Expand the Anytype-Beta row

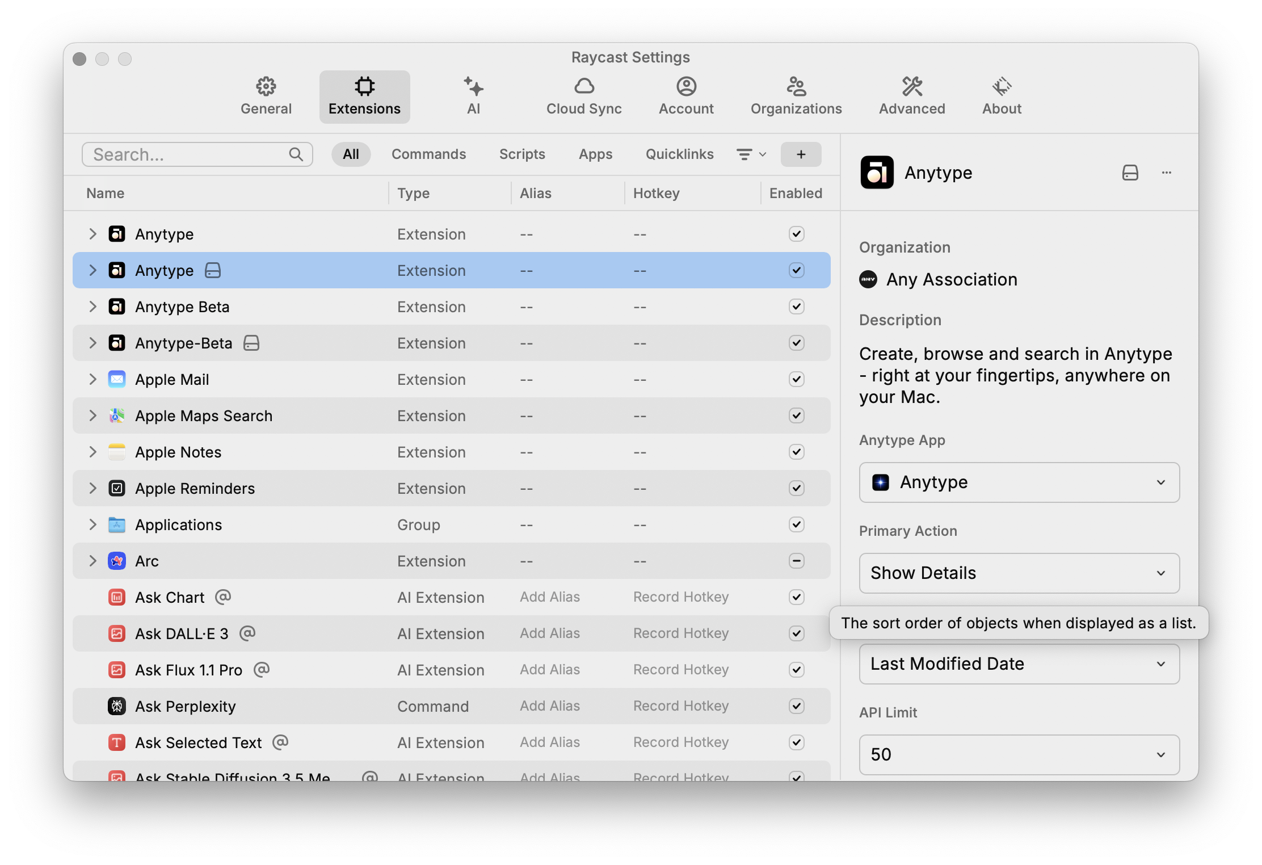click(92, 343)
